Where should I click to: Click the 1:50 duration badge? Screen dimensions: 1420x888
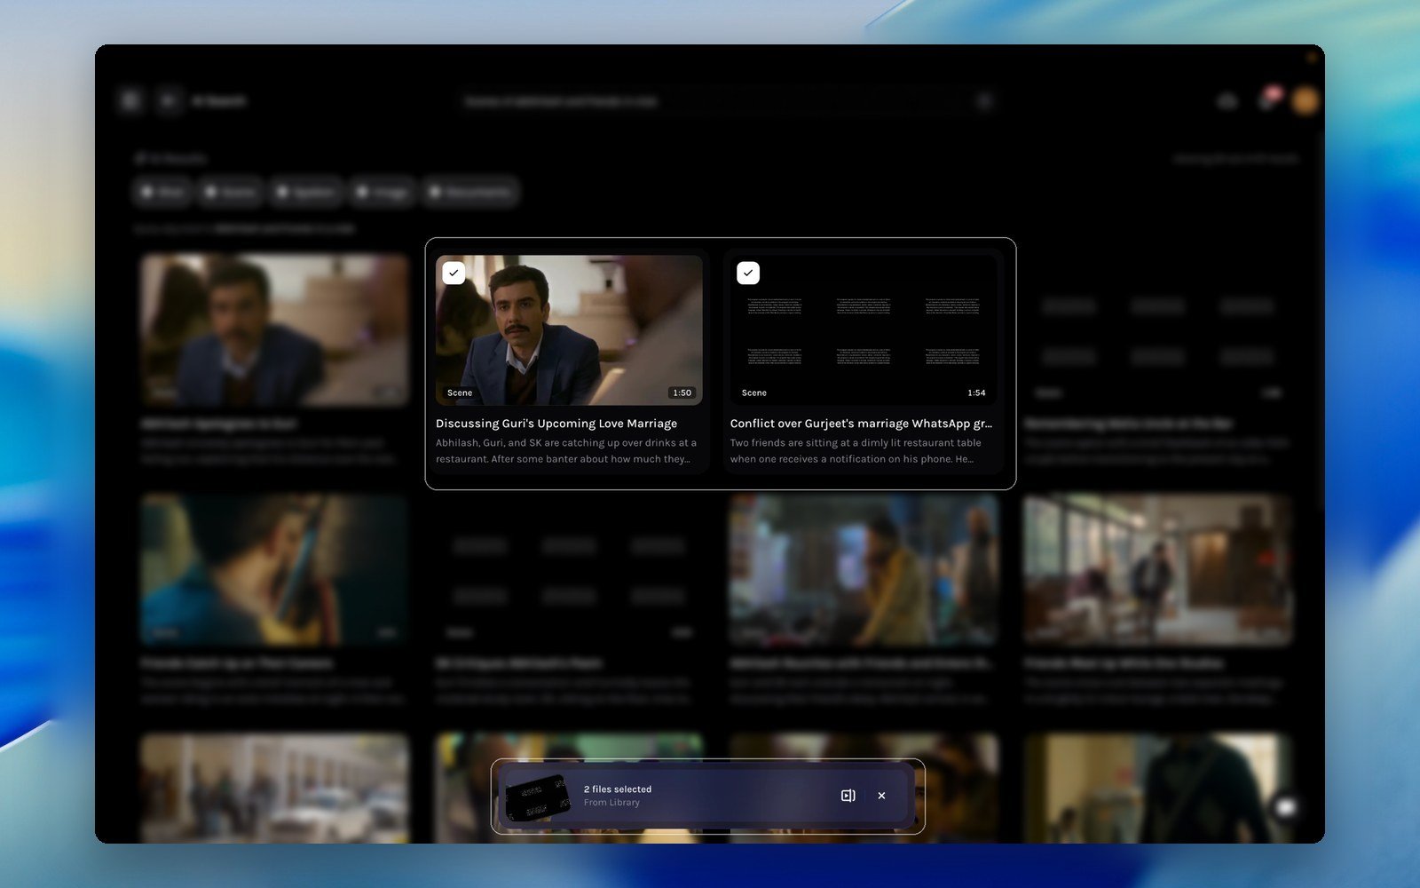[x=682, y=392]
